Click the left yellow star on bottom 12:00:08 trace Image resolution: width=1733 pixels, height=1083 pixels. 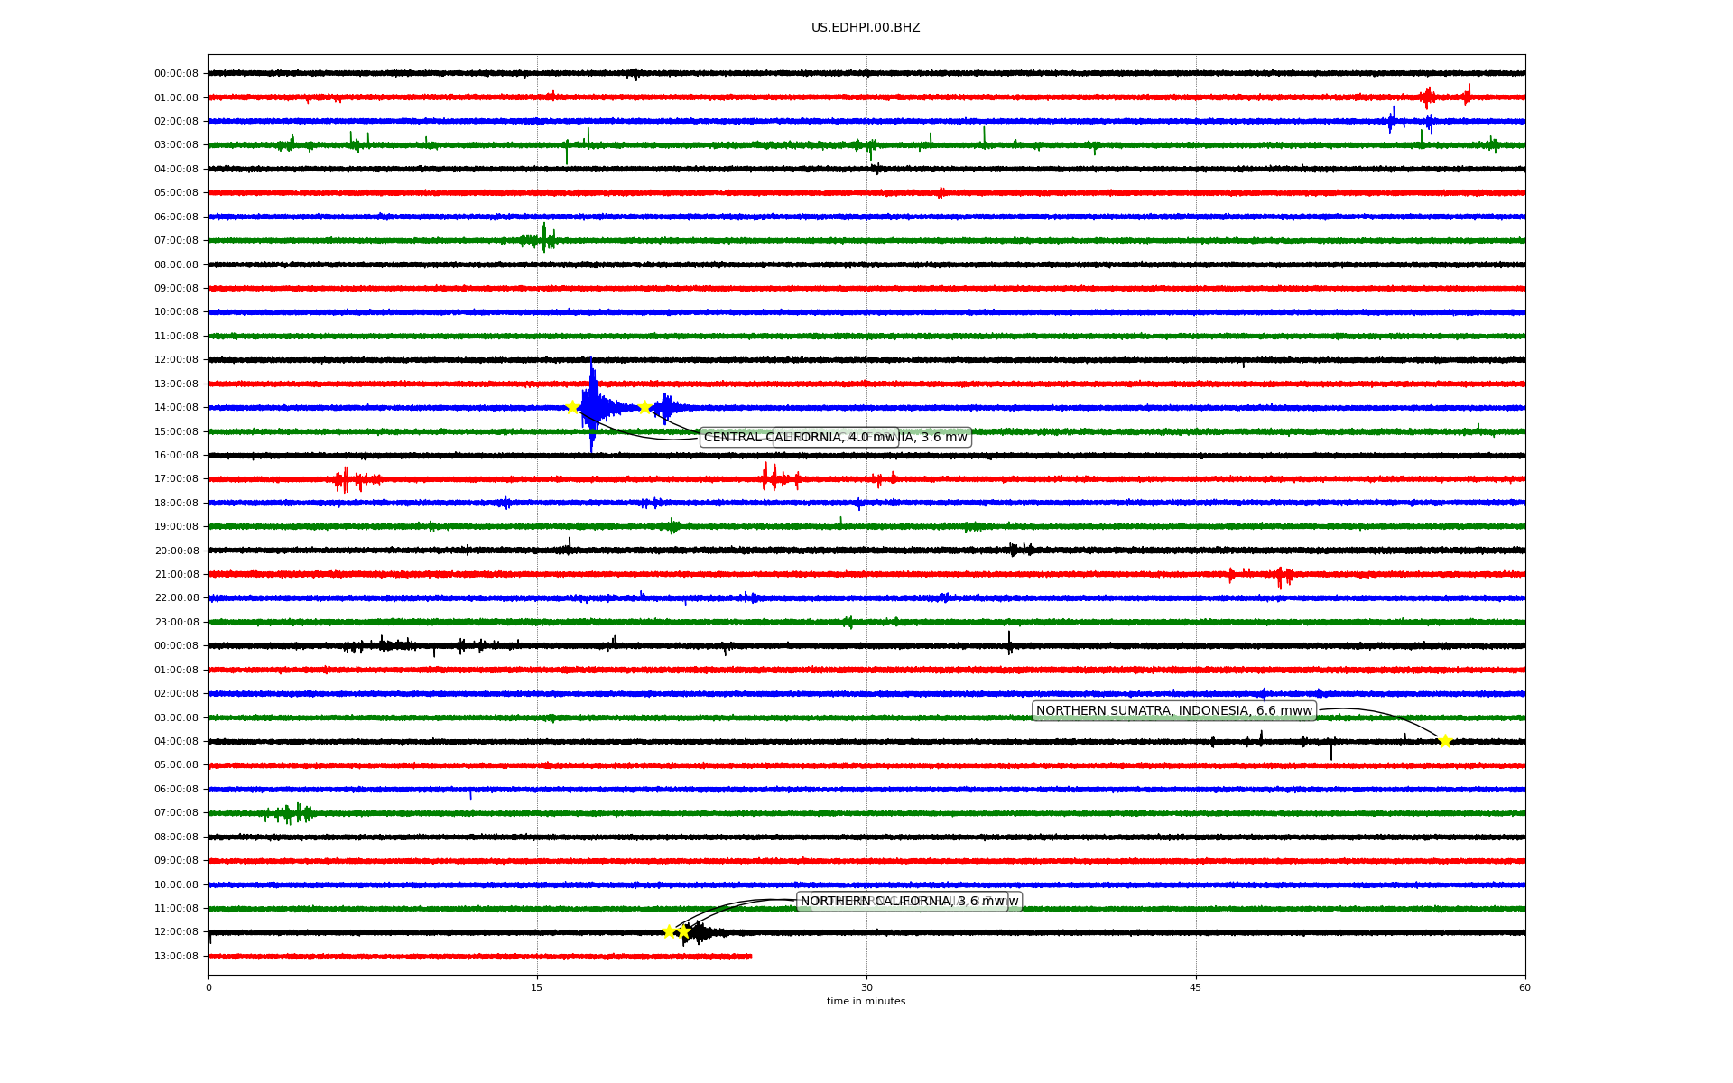point(670,931)
